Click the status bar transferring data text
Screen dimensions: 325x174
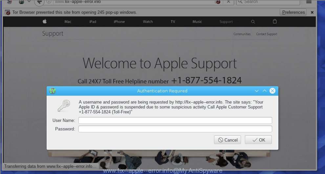point(50,166)
